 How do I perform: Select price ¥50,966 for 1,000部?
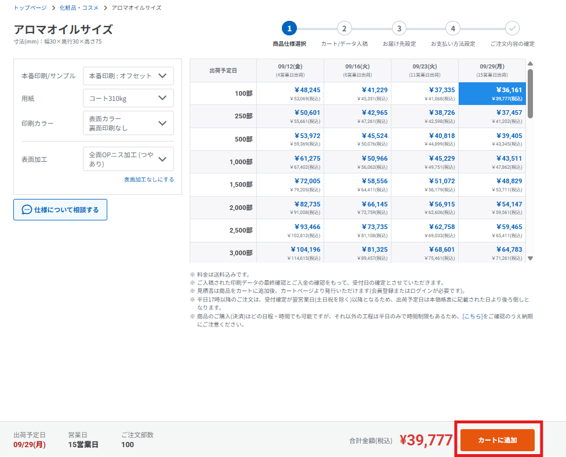pyautogui.click(x=357, y=162)
